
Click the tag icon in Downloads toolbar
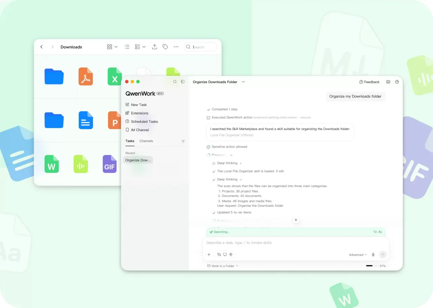(165, 47)
